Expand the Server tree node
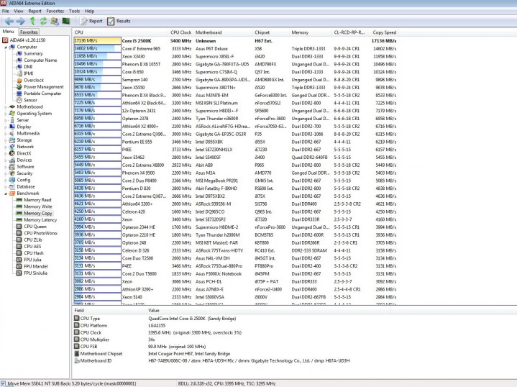517x387 pixels. pyautogui.click(x=6, y=120)
